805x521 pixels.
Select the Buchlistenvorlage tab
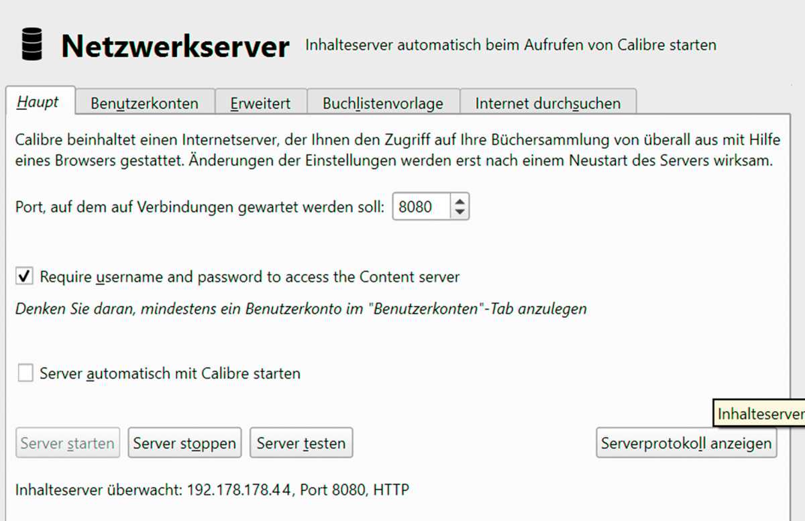click(382, 103)
